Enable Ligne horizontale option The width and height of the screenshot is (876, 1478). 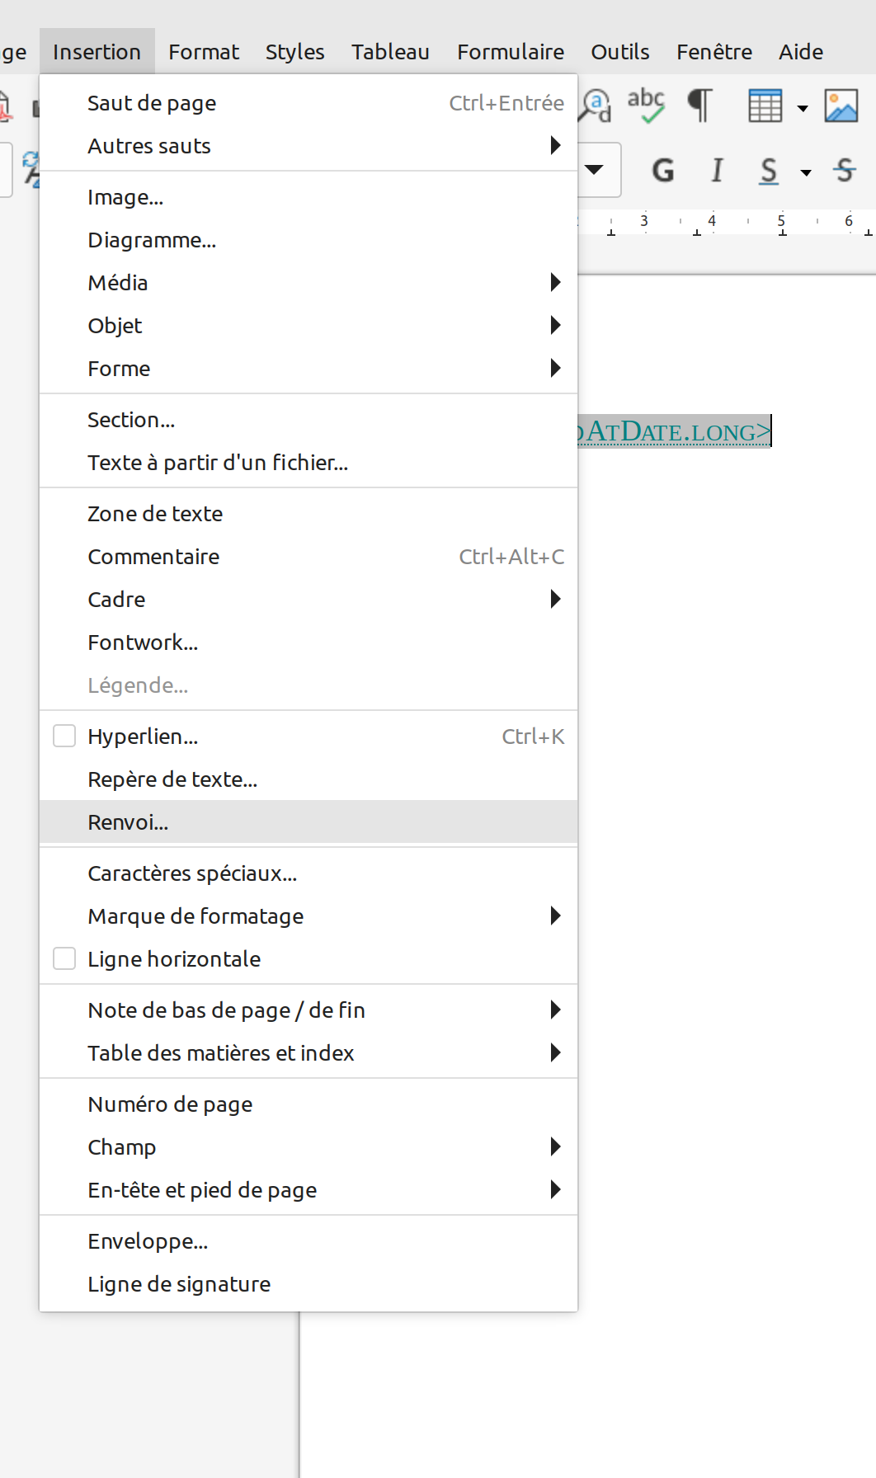pyautogui.click(x=64, y=958)
